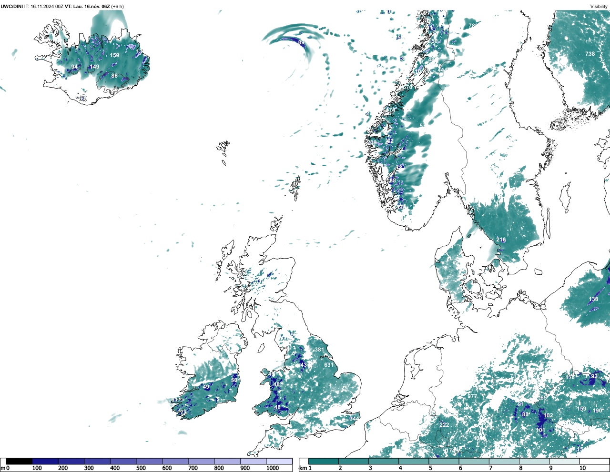Click the '16.11.2024 00Z' initial time text
The height and width of the screenshot is (472, 610).
click(x=47, y=7)
